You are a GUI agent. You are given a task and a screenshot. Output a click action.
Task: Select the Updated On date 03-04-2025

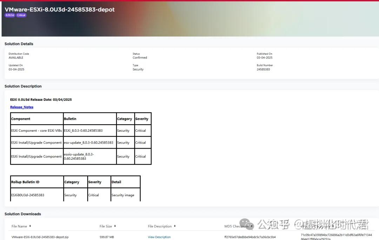16,69
